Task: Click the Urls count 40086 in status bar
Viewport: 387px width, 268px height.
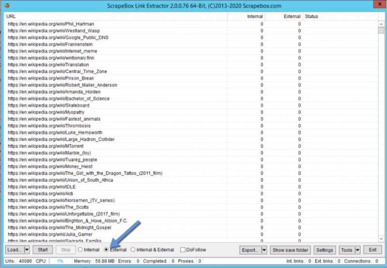Action: click(x=26, y=261)
